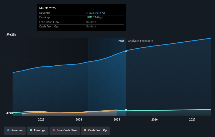Viewport: 215px width, 137px height.
Task: Click the 2025 x-axis label
Action: (x=117, y=120)
